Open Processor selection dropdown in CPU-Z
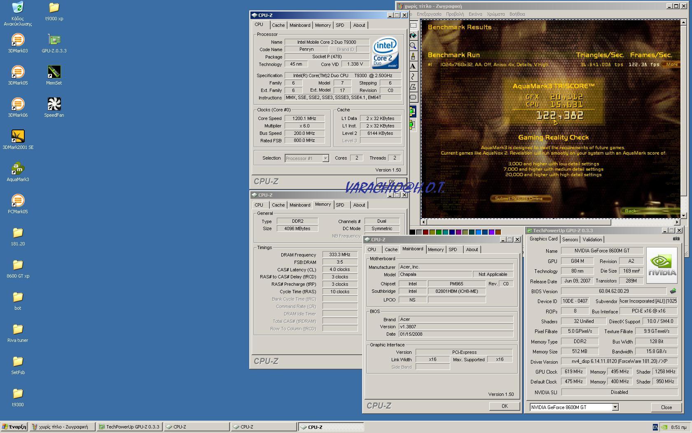Screen dimensions: 692x433 coord(325,158)
